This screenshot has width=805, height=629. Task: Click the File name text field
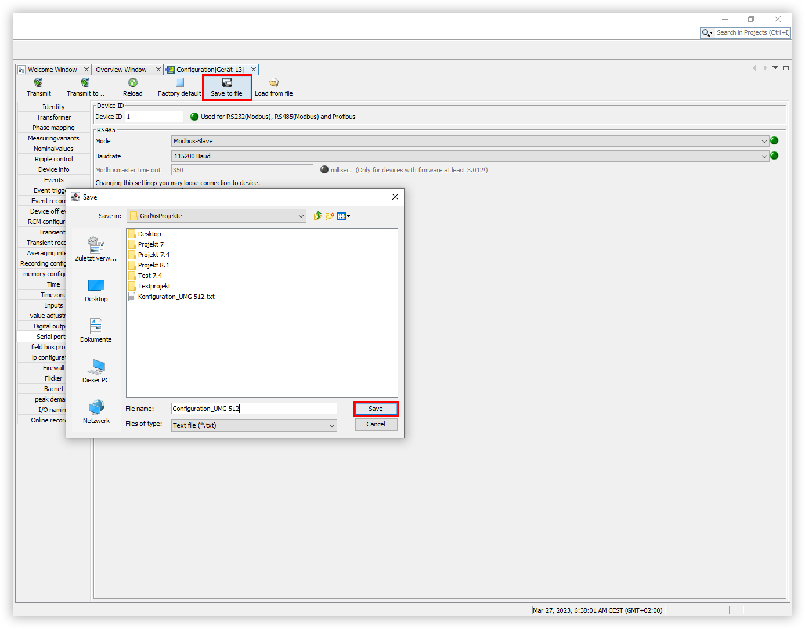254,409
